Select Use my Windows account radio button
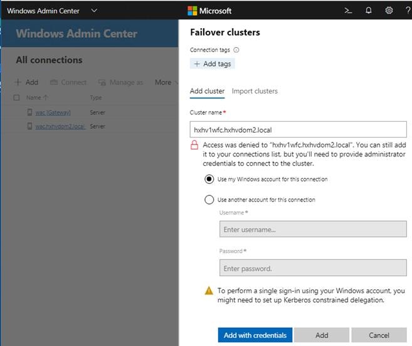Screen dimensions: 412x346 point(209,180)
